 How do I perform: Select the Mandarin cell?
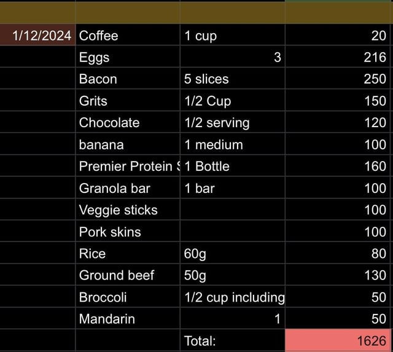[128, 318]
